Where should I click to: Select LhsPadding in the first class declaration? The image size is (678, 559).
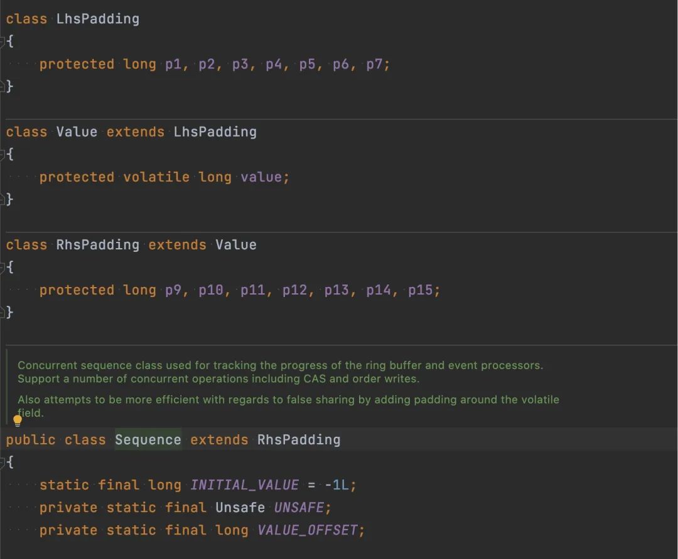click(x=98, y=19)
